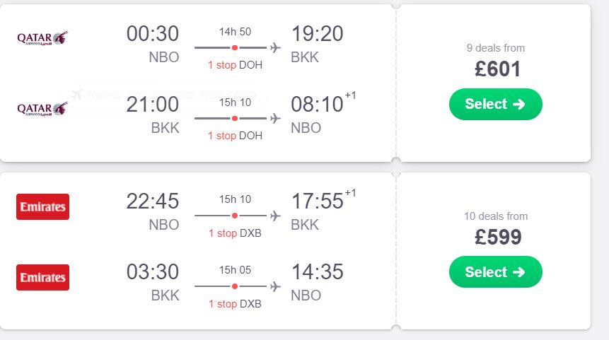Viewport: 609px width, 340px height.
Task: Click Emirates logo on outbound NBO flight
Action: tap(42, 207)
